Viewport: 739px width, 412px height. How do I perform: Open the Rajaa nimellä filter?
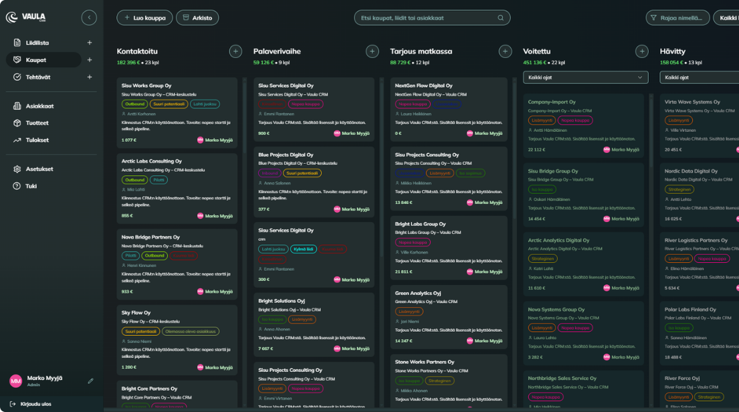677,18
